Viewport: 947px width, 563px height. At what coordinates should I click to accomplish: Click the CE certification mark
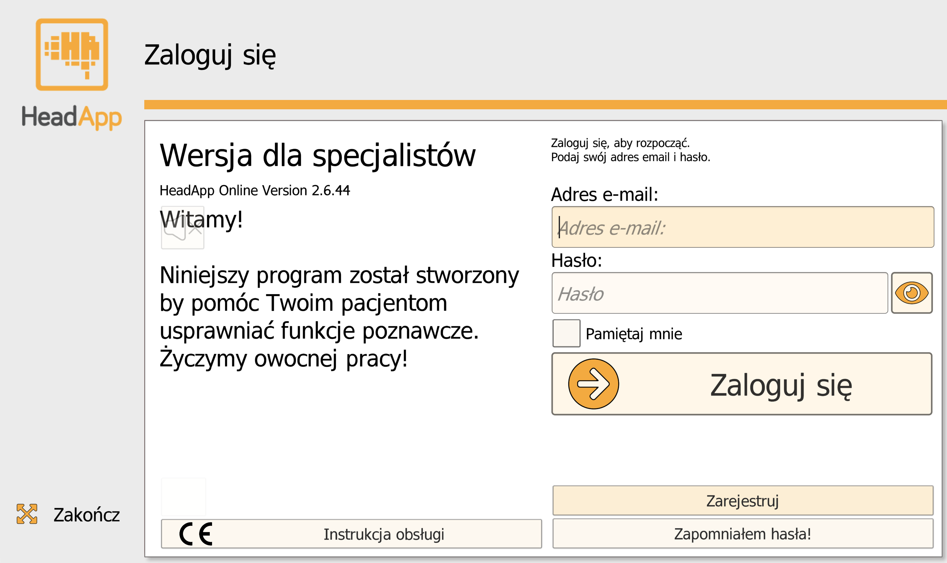[x=195, y=535]
